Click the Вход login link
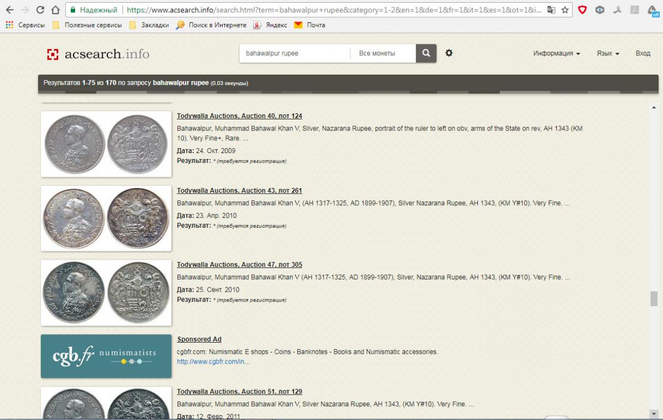The height and width of the screenshot is (420, 663). (643, 54)
